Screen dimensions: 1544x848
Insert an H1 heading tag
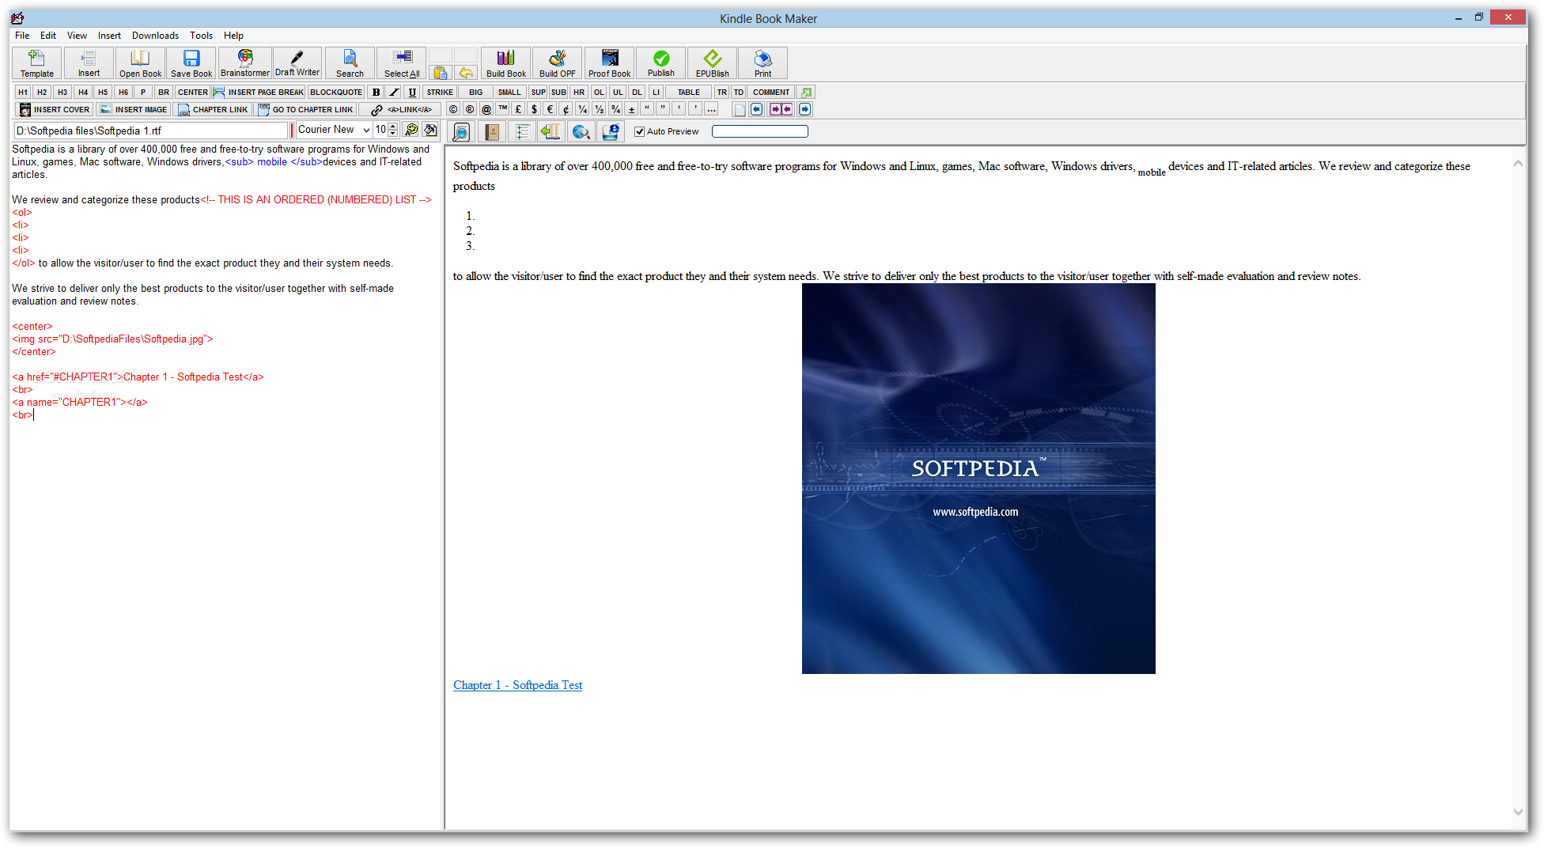point(23,92)
